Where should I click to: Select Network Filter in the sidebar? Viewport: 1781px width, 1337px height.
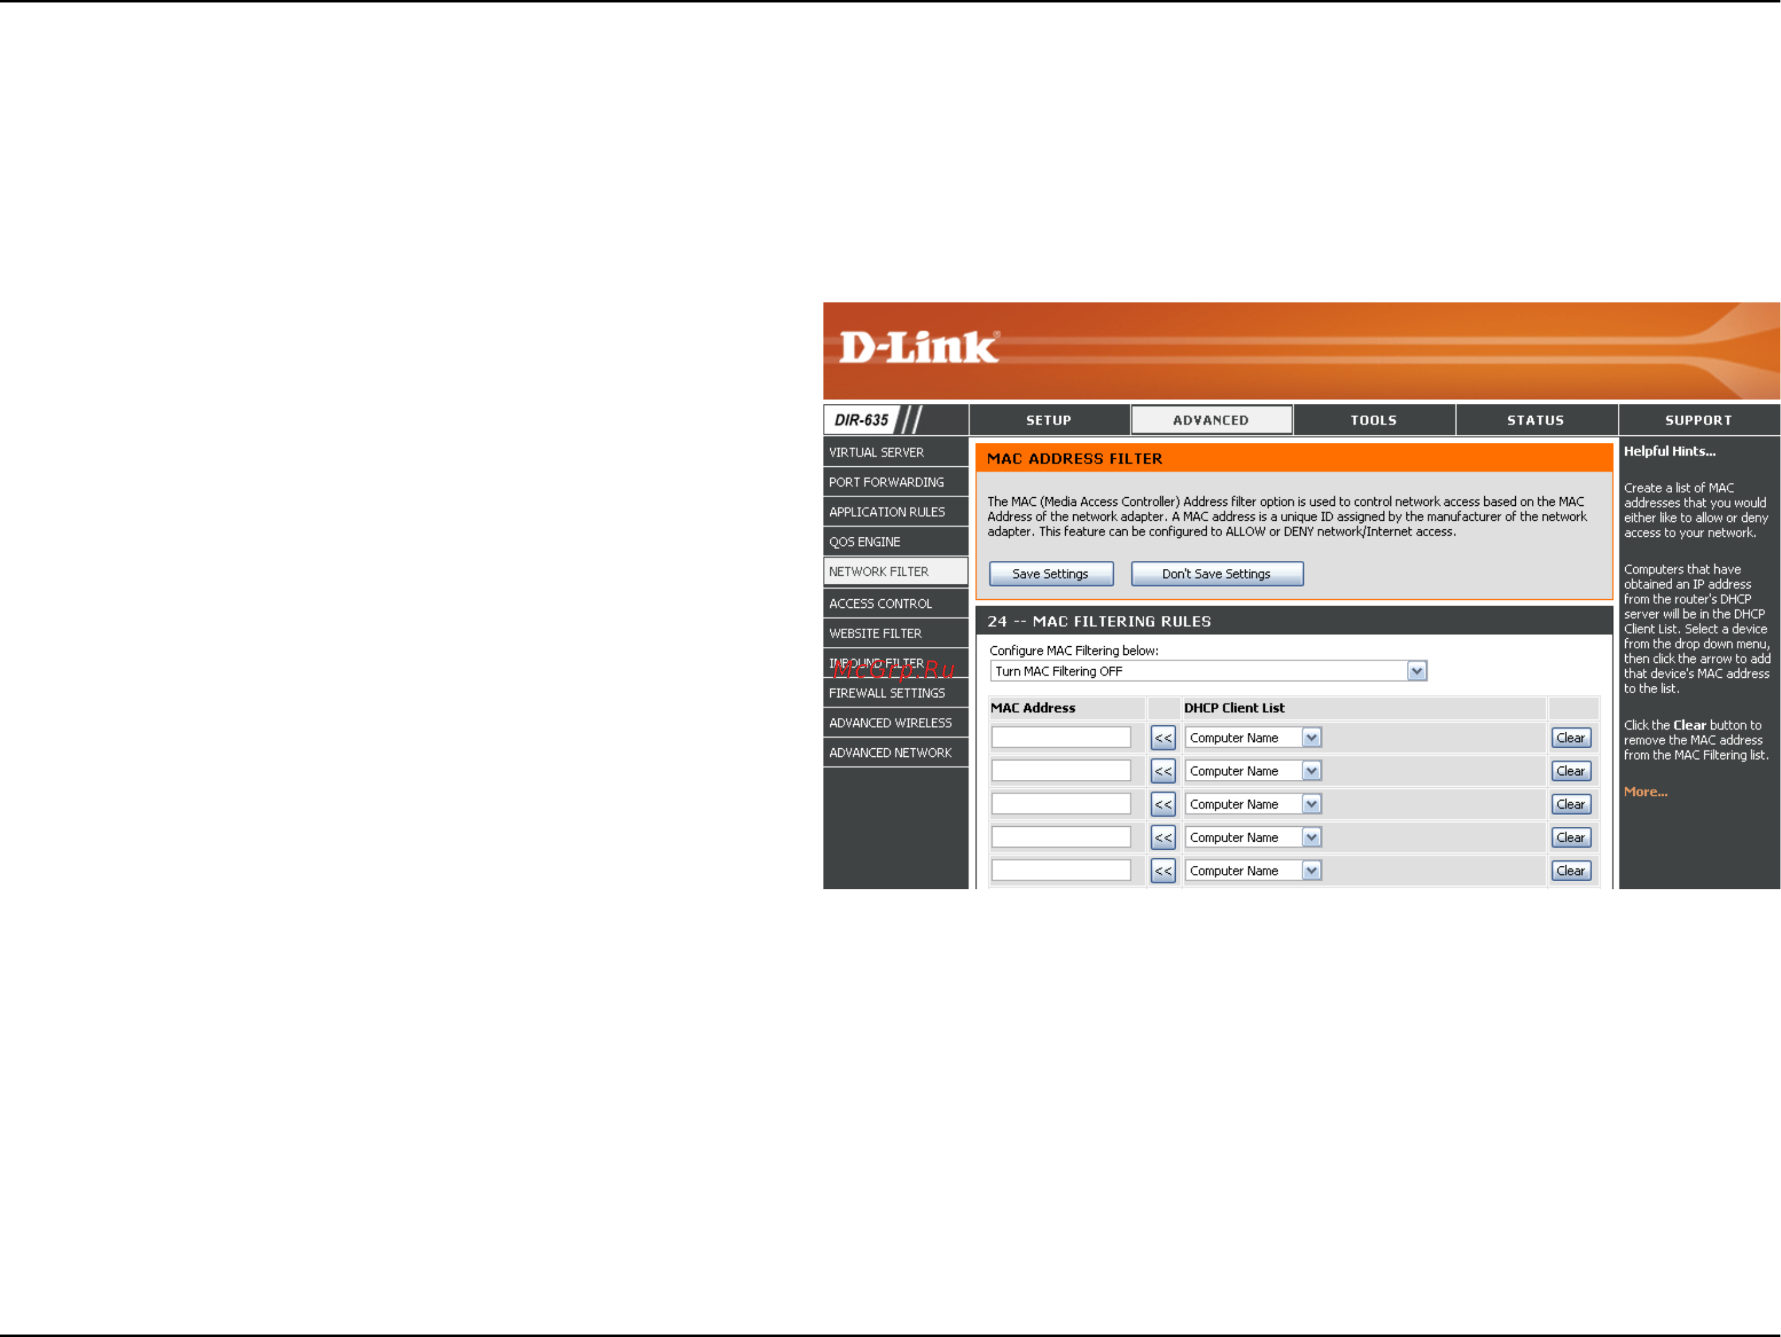[895, 572]
